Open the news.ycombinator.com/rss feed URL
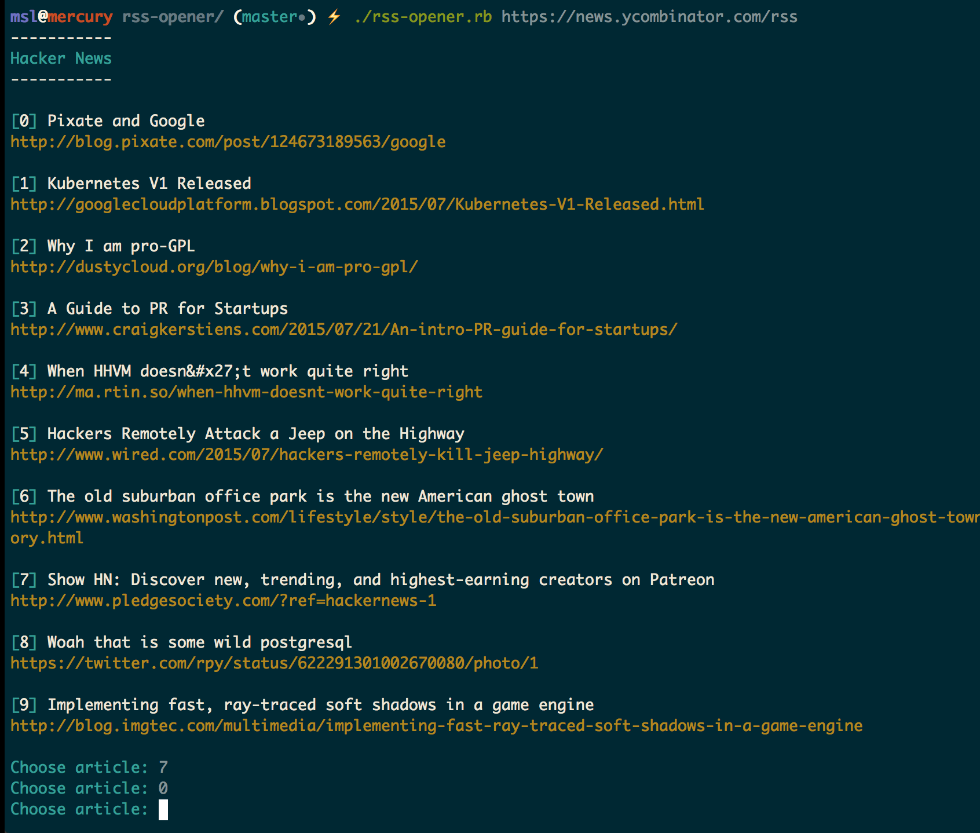980x833 pixels. (x=649, y=17)
